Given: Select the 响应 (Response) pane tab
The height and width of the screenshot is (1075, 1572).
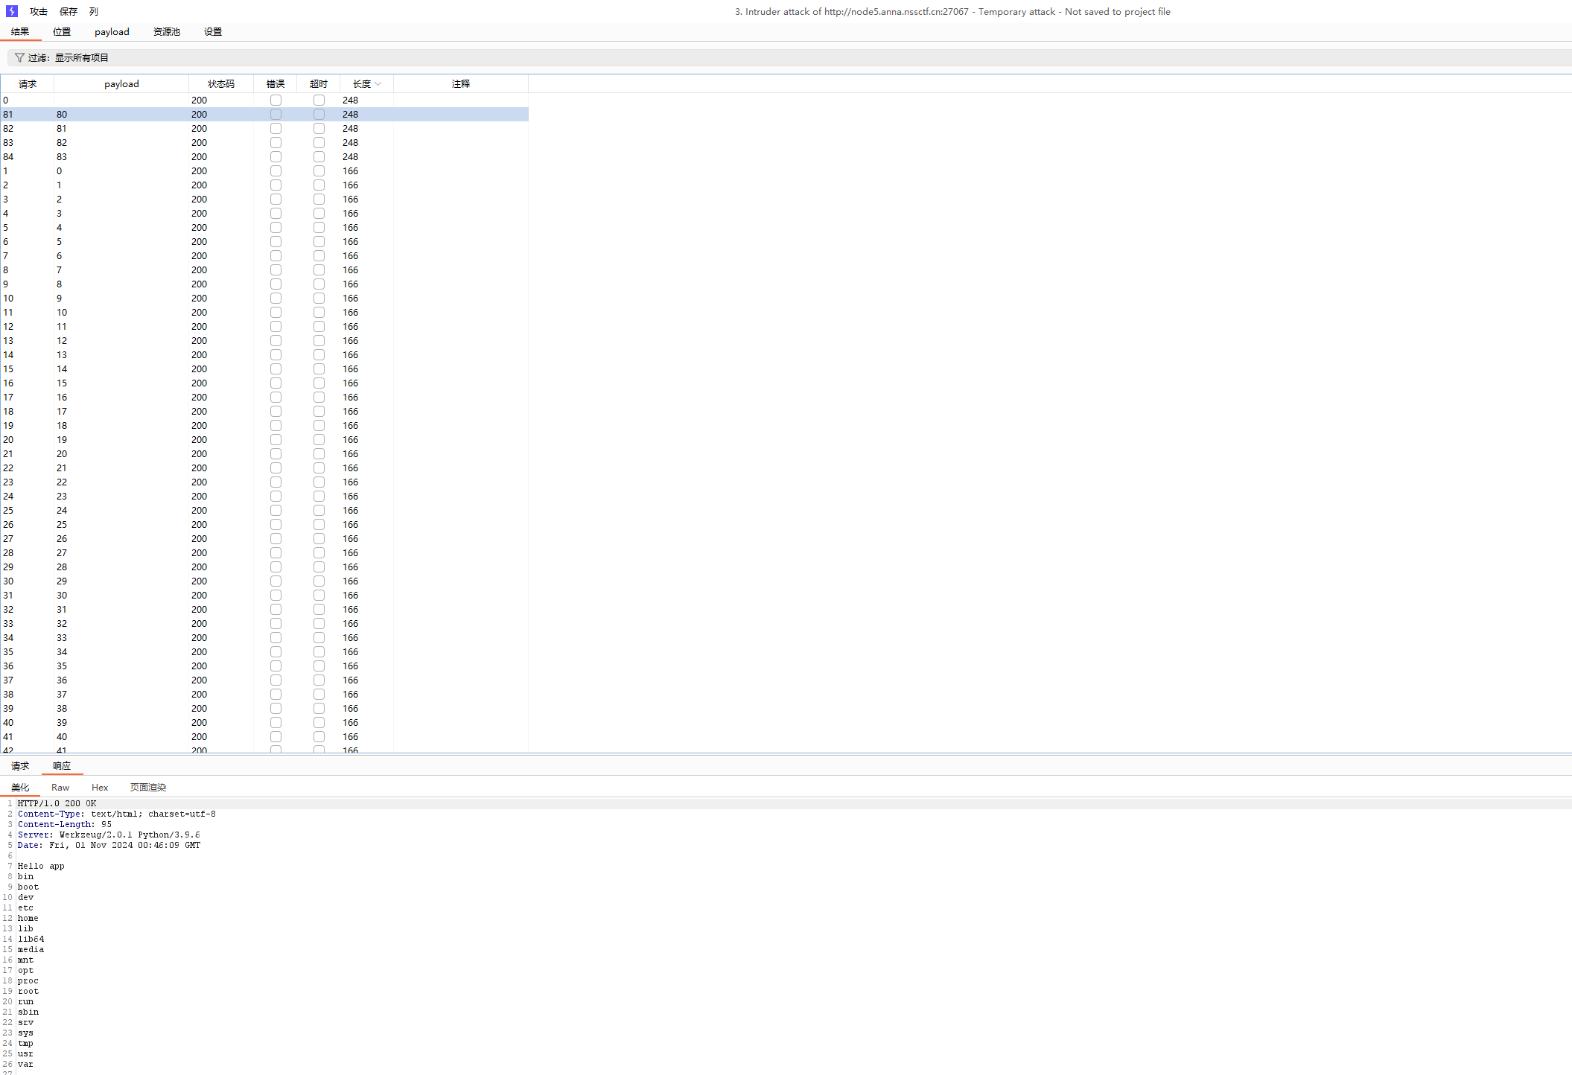Looking at the screenshot, I should [x=62, y=766].
